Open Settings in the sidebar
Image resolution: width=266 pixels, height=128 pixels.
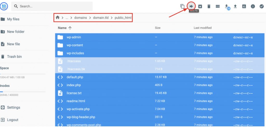pos(14,107)
